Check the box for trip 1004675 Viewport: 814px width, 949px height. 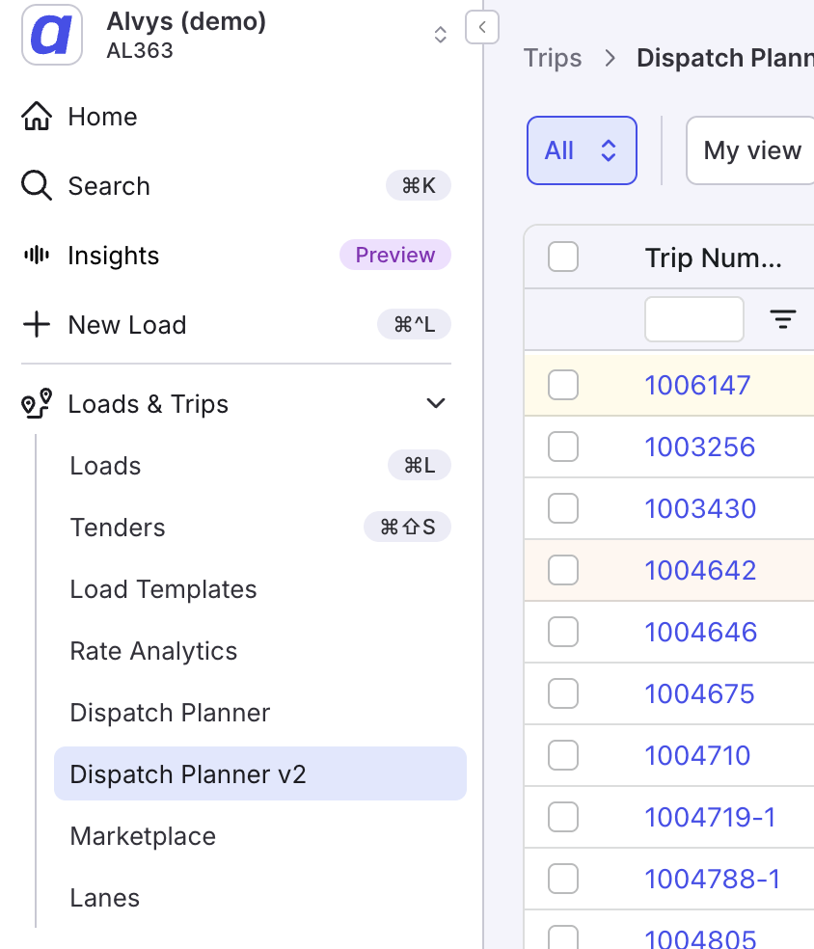coord(563,693)
